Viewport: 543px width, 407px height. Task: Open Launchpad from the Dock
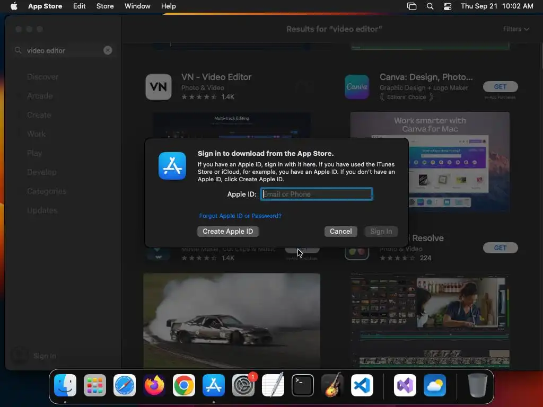pyautogui.click(x=95, y=385)
